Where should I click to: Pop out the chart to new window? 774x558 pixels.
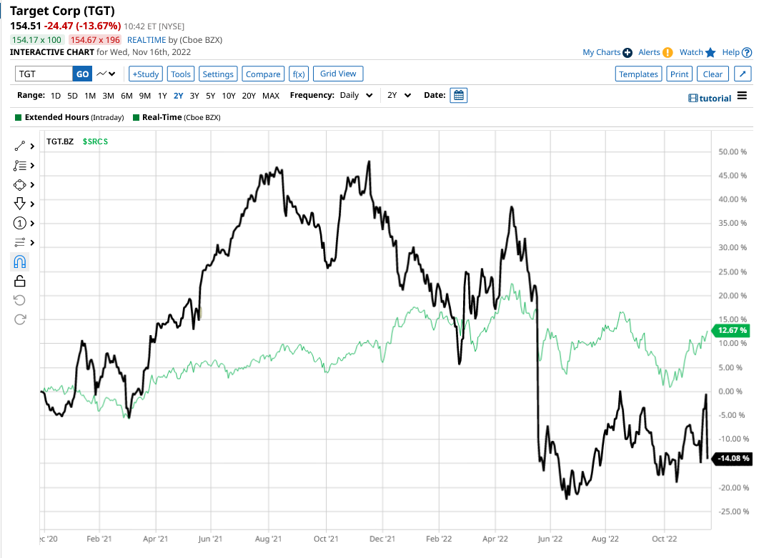[x=743, y=74]
